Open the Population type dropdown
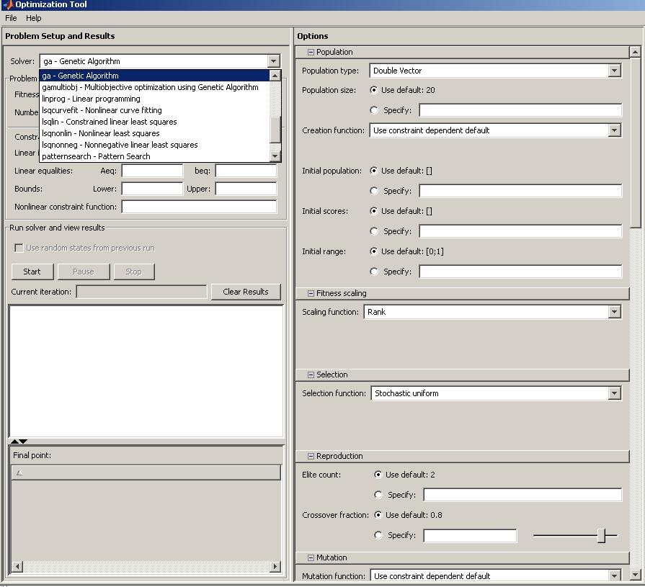645x587 pixels. (x=614, y=71)
